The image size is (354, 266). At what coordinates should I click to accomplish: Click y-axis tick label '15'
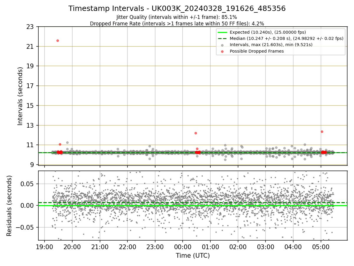point(30,106)
